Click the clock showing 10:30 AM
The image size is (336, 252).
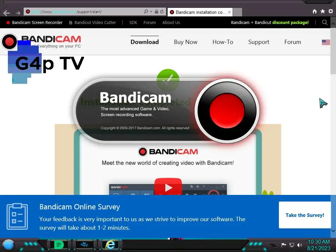tap(319, 241)
